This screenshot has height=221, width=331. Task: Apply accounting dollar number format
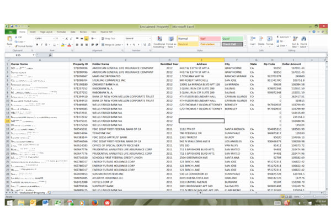[127, 45]
